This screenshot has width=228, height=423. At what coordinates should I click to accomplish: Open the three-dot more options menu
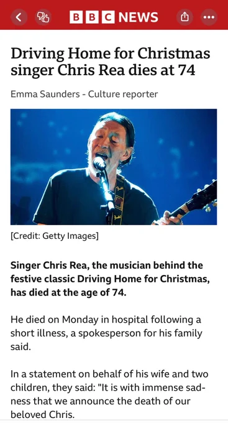coord(209,17)
